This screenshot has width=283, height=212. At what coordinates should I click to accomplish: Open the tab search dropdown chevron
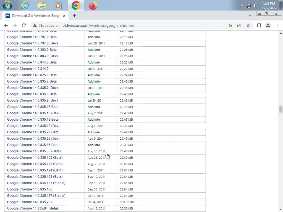[x=250, y=16]
